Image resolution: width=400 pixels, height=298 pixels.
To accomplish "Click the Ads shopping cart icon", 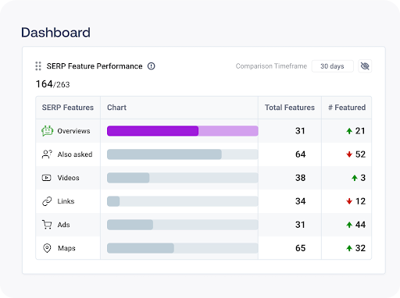I will (x=47, y=225).
